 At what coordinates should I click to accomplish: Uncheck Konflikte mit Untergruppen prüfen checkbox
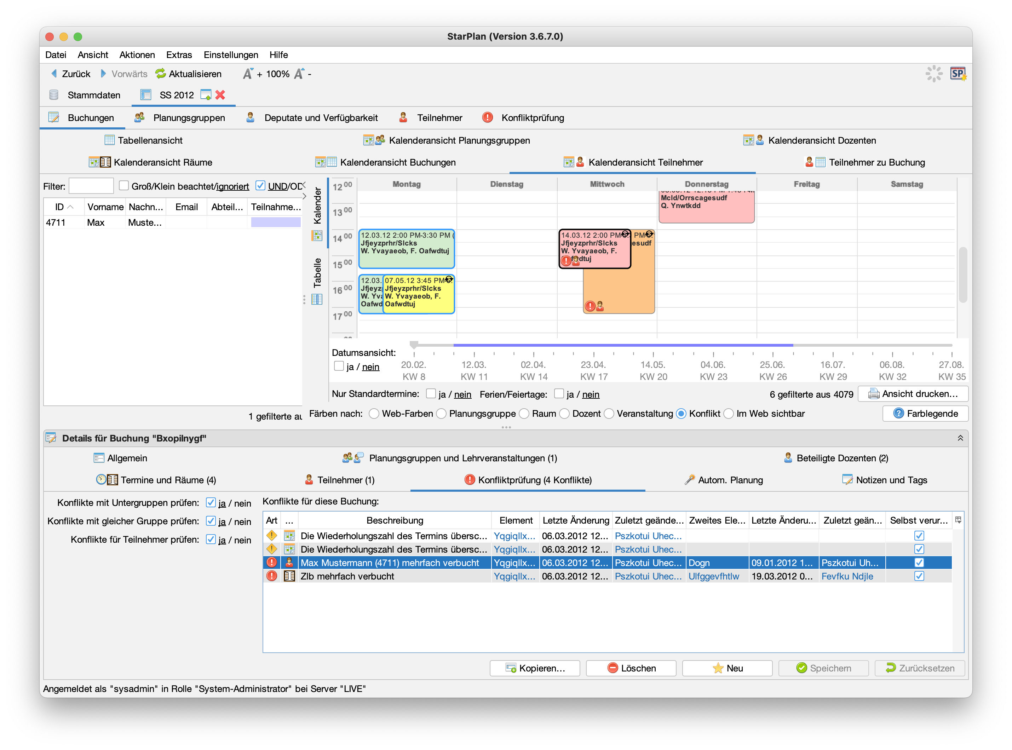click(211, 503)
